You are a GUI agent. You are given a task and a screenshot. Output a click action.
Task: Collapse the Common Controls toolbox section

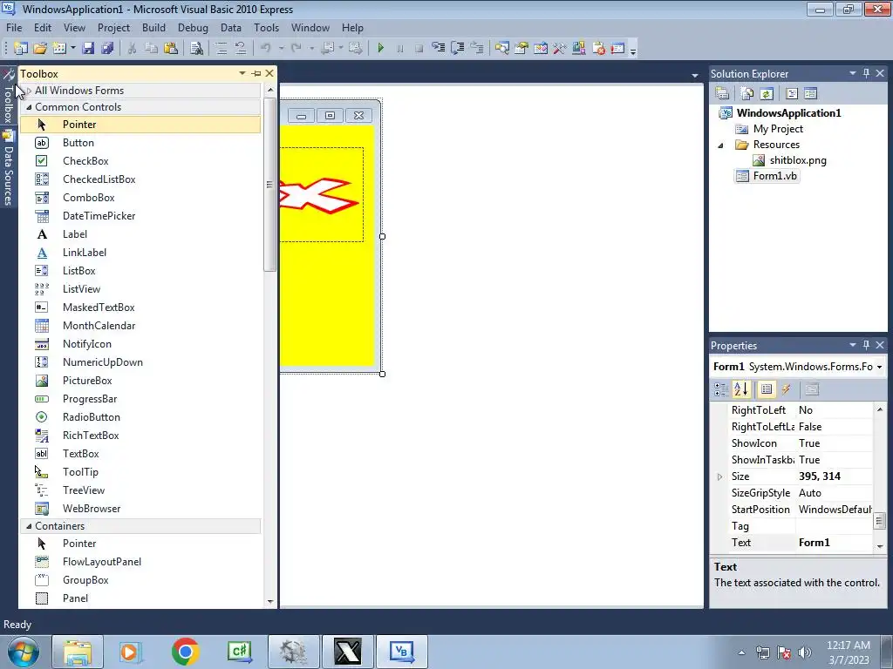(29, 107)
